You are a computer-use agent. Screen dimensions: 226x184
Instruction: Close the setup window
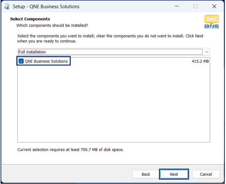tap(214, 6)
